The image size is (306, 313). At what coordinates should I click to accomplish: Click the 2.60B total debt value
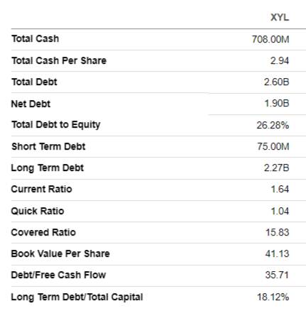pyautogui.click(x=276, y=82)
